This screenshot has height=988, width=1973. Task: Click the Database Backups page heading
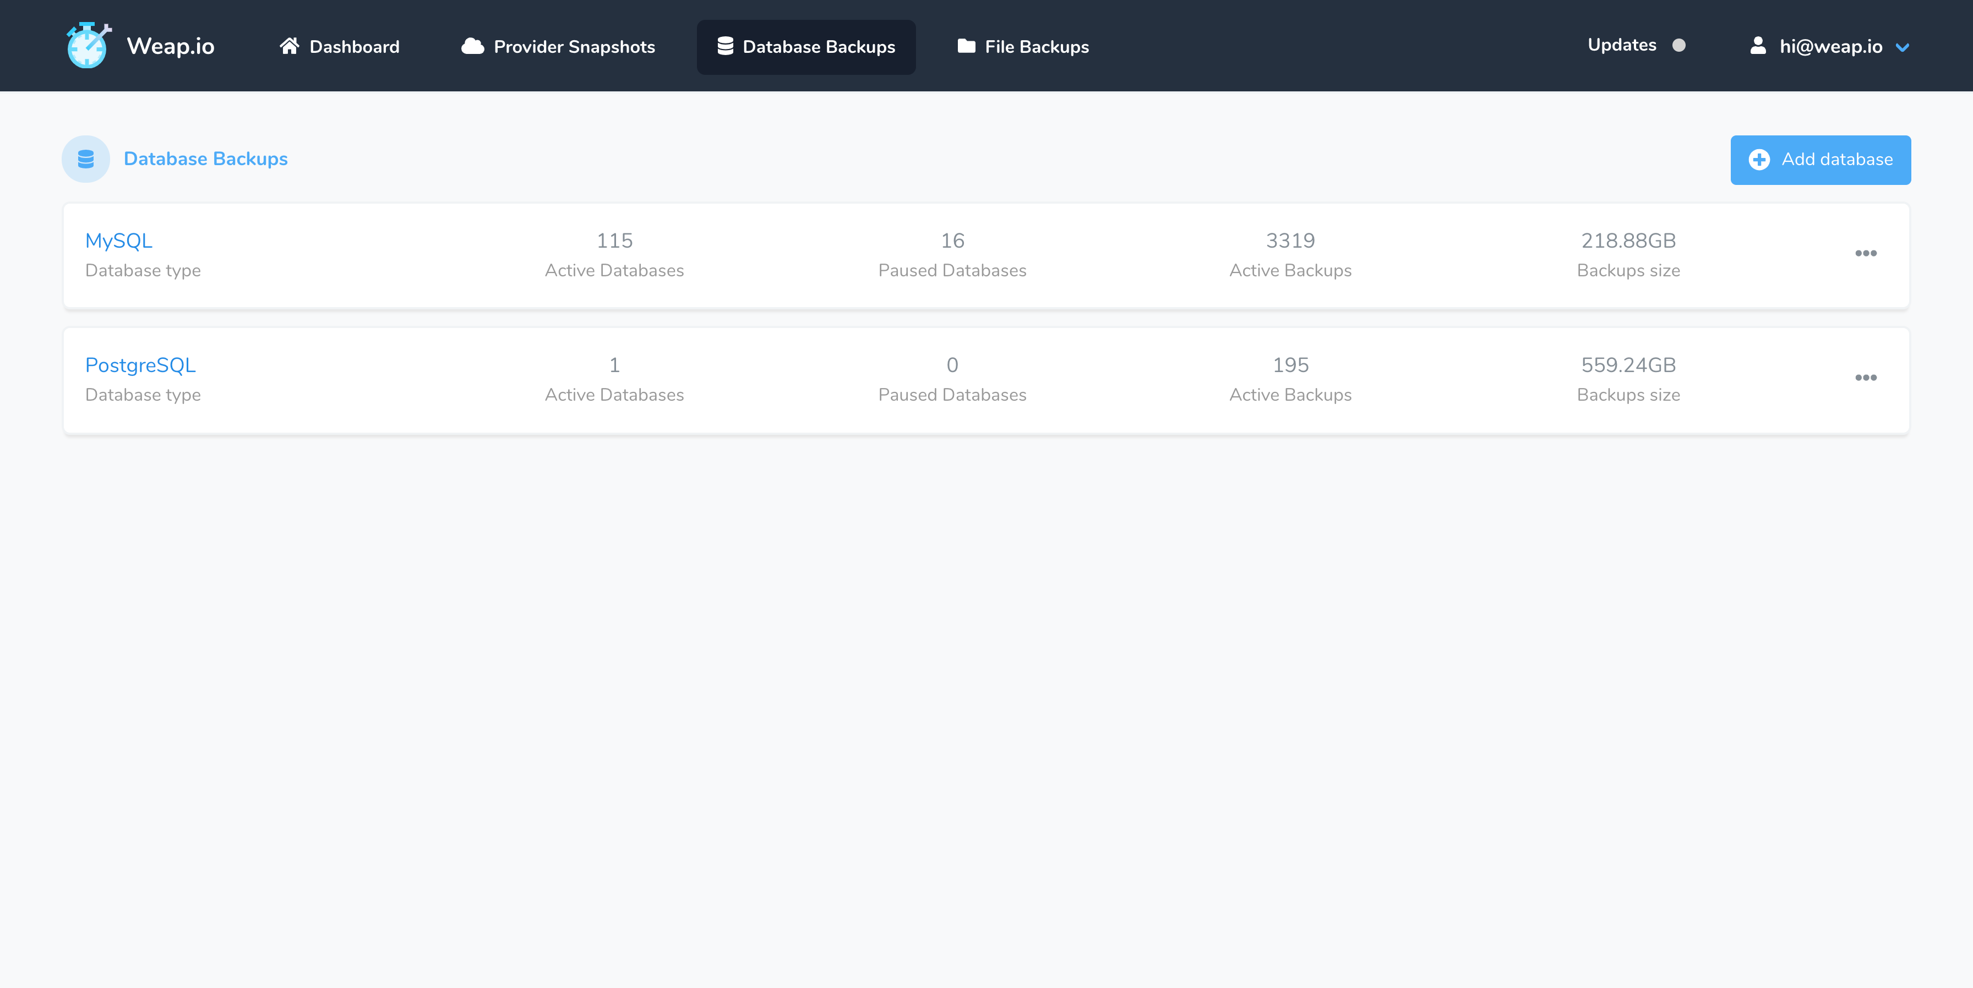pos(205,159)
